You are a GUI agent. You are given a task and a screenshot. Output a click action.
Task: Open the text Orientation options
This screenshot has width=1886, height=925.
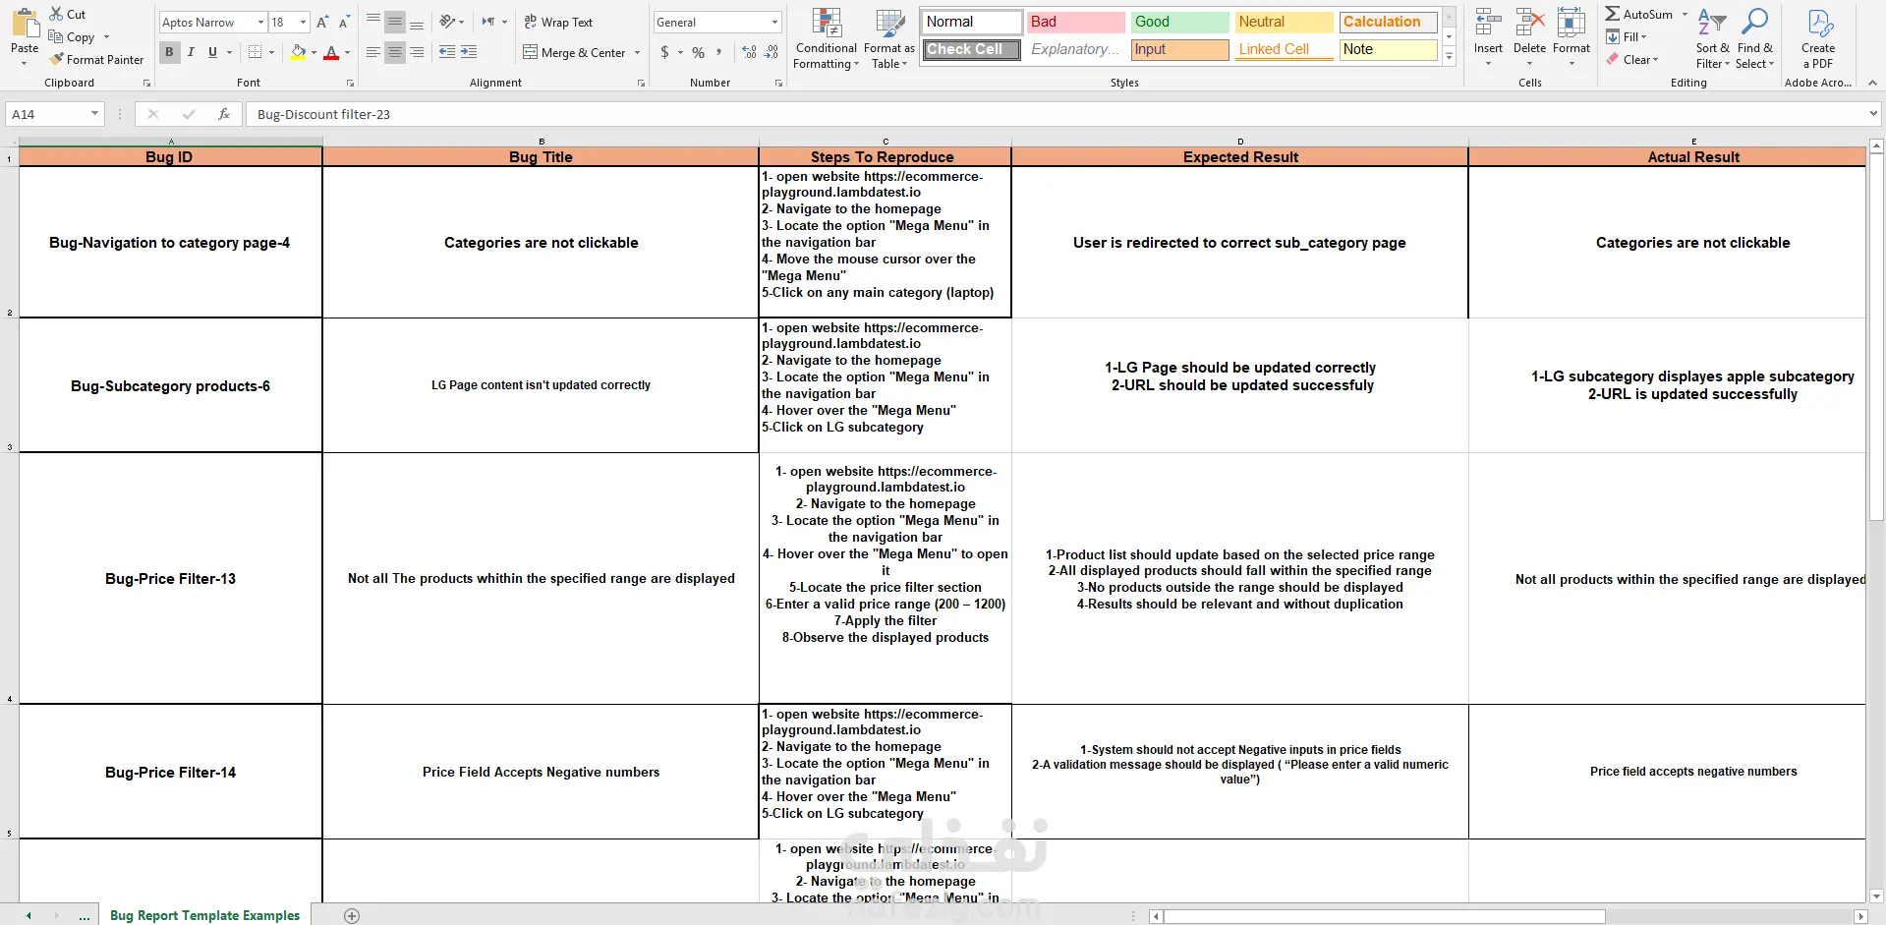[452, 22]
